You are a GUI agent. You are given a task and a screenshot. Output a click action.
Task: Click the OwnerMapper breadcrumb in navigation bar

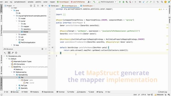[x=63, y=2]
